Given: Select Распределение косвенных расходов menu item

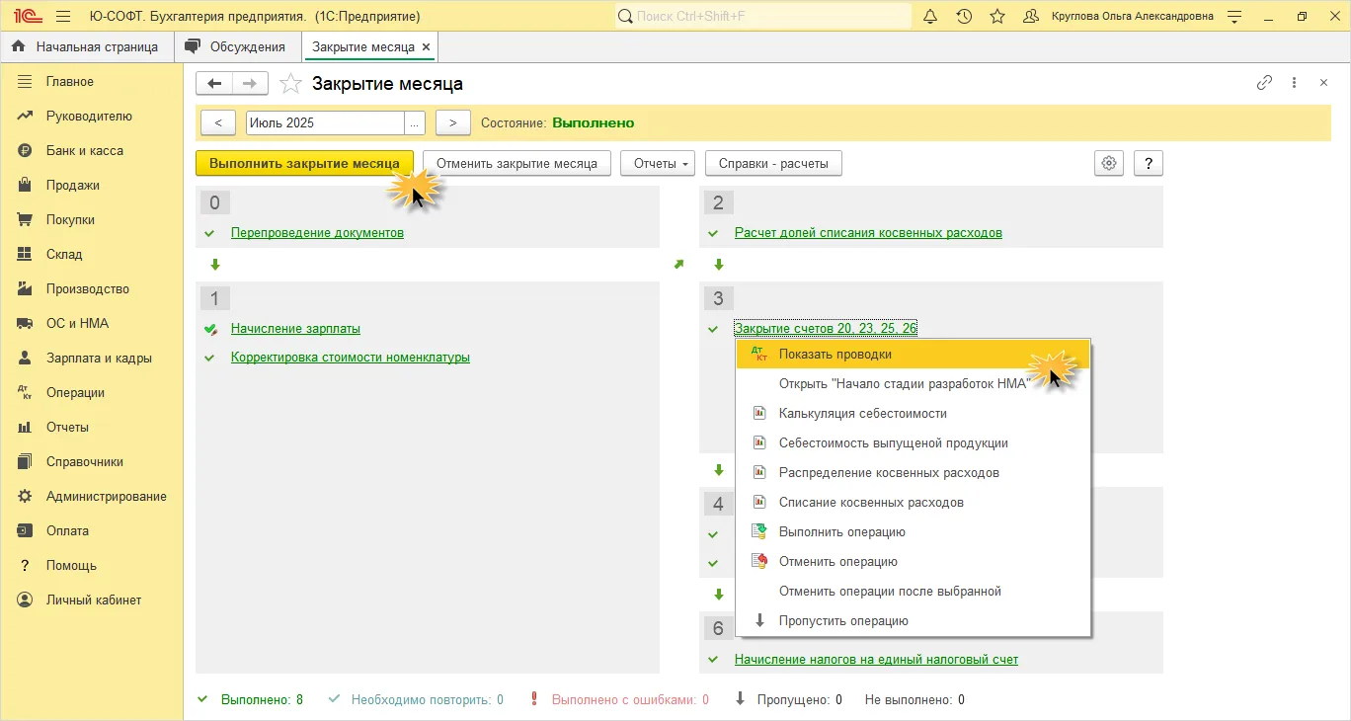Looking at the screenshot, I should (913, 472).
